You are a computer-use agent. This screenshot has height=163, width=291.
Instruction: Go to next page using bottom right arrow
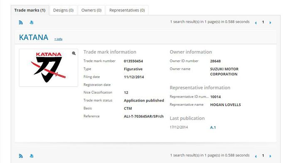point(270,156)
